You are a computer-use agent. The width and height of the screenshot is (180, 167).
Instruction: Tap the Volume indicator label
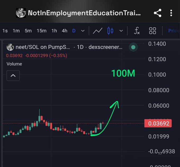tap(14, 64)
